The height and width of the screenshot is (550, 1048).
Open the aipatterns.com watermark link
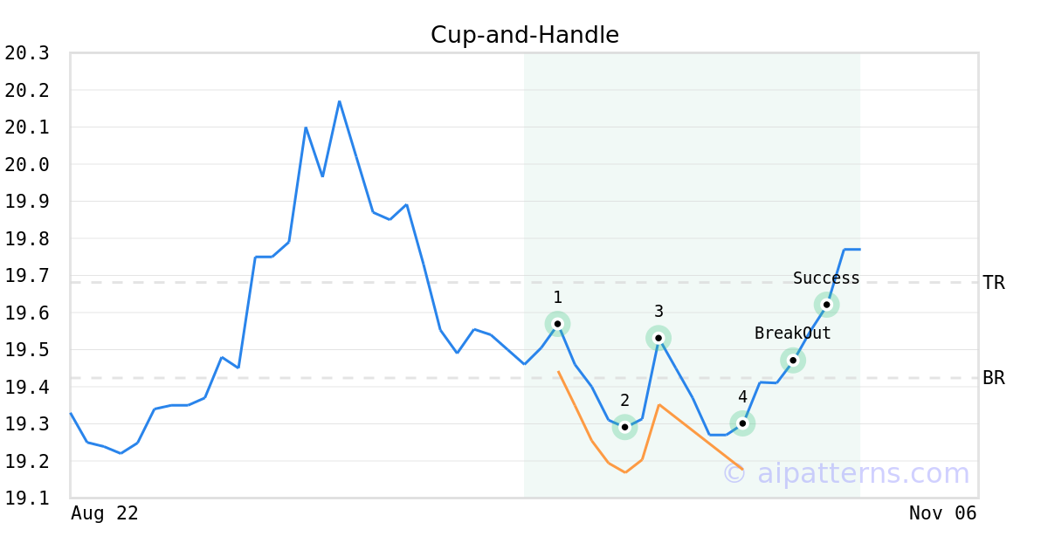(845, 473)
